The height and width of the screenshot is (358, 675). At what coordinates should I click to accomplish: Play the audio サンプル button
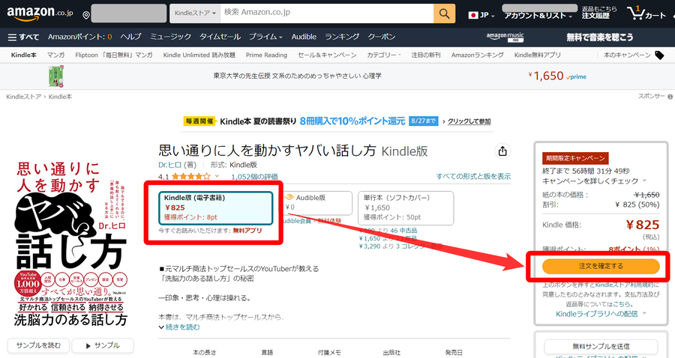click(x=103, y=345)
